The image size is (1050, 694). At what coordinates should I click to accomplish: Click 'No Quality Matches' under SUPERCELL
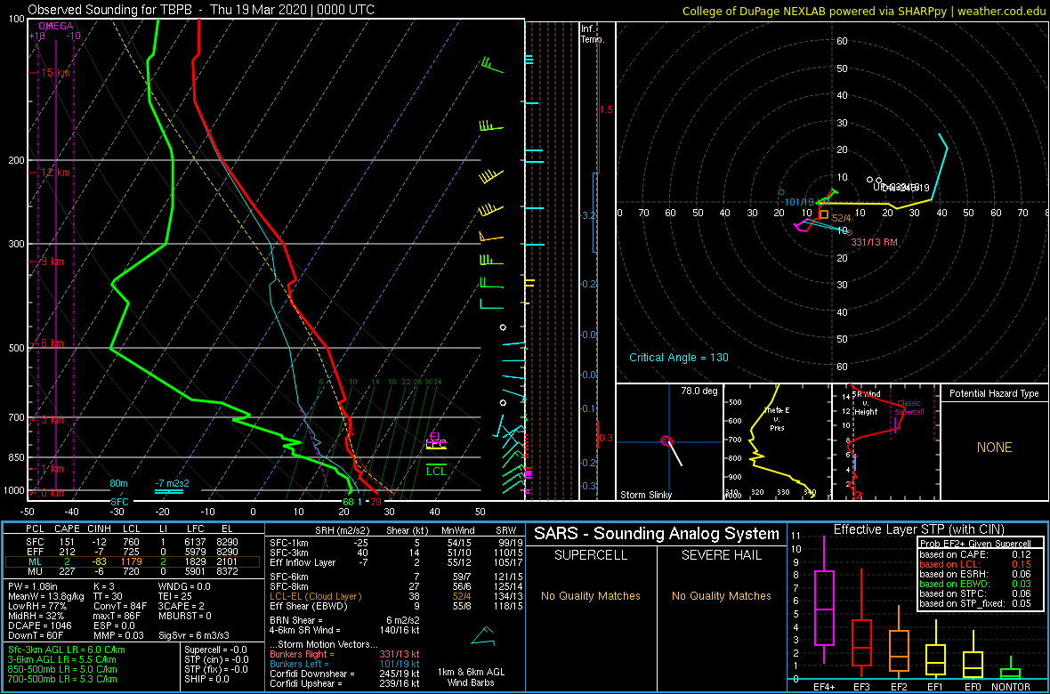(x=590, y=595)
